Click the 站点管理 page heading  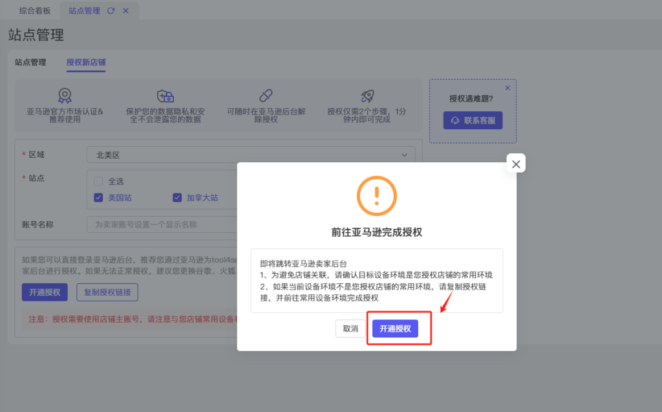tap(36, 35)
